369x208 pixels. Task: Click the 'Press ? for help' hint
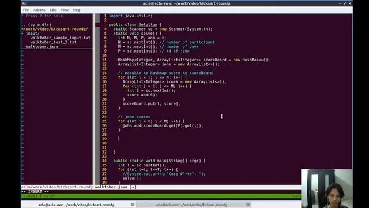44,16
